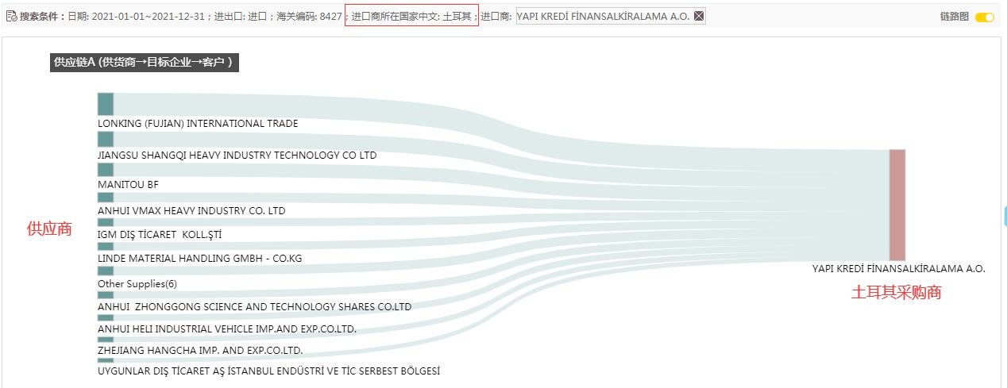Select UYGUNLAR DIŞ TİCARET AŞ supplier
Viewport: 1007px width, 388px height.
268,371
